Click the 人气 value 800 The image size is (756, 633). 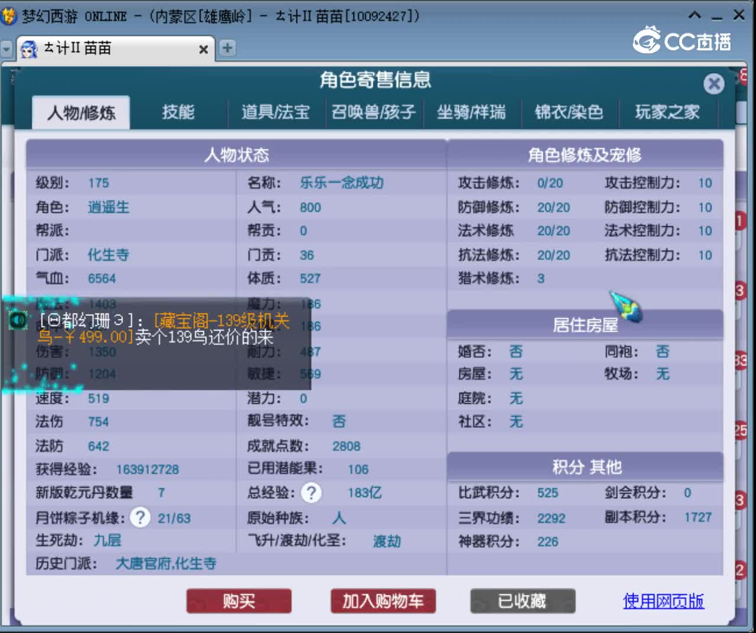(x=310, y=208)
